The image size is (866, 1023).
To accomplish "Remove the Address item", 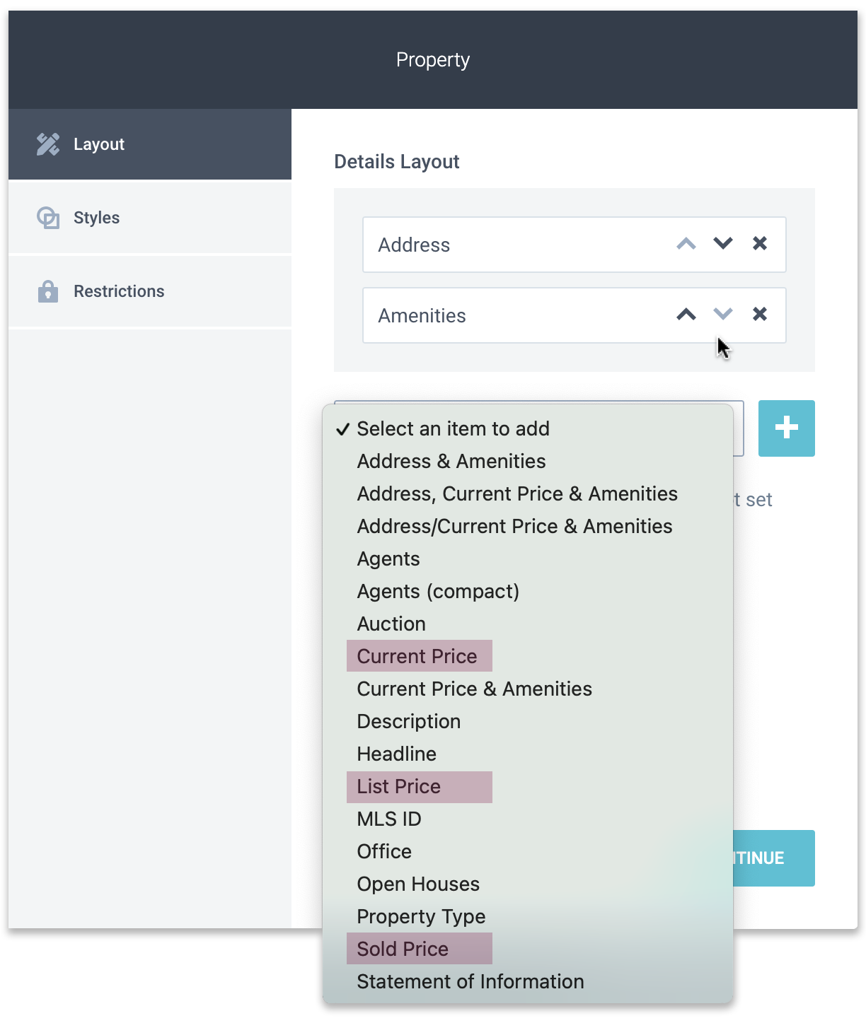I will pos(760,243).
